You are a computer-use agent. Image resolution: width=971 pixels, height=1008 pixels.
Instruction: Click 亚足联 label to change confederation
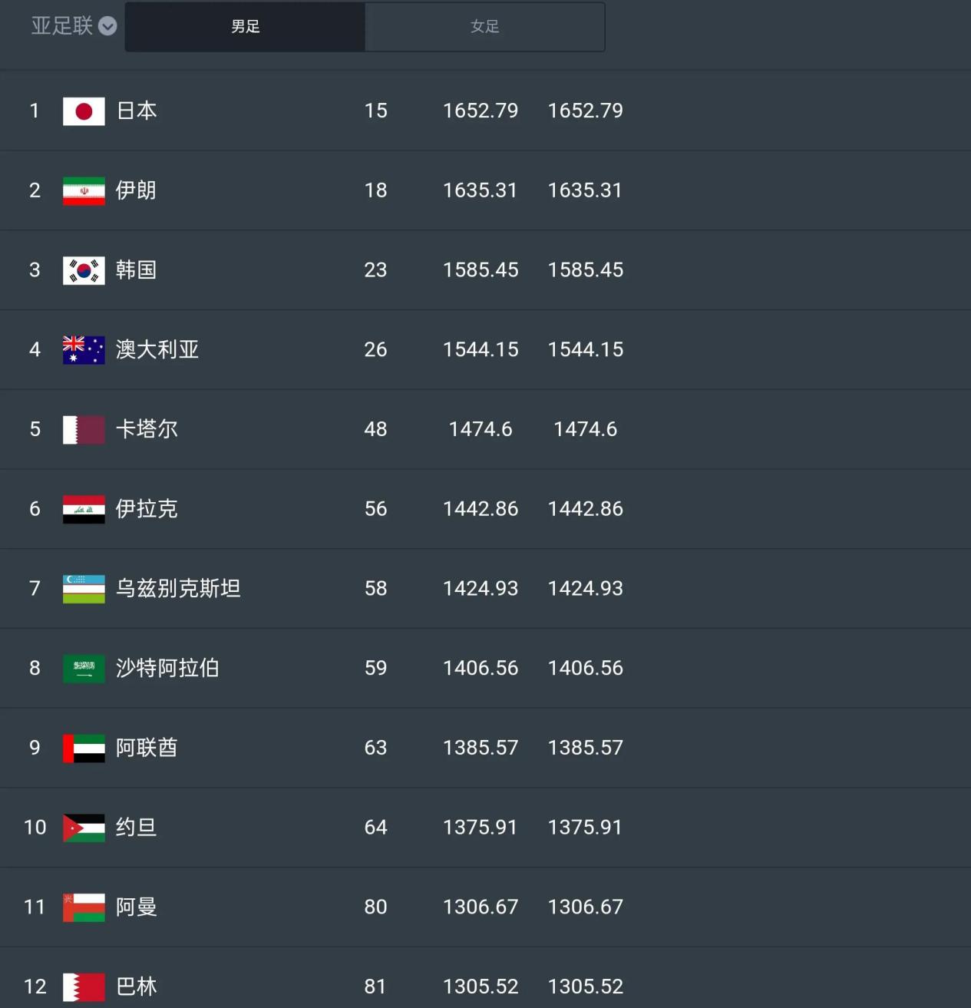[62, 26]
